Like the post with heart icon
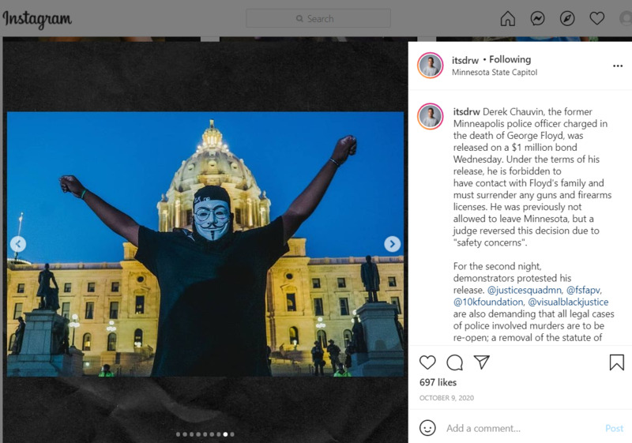 tap(427, 362)
